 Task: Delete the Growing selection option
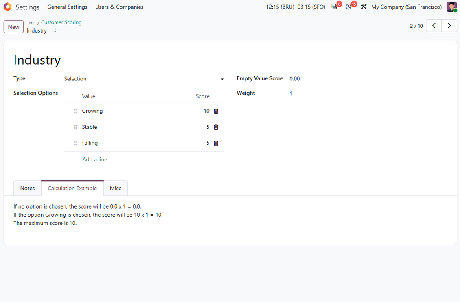point(216,111)
